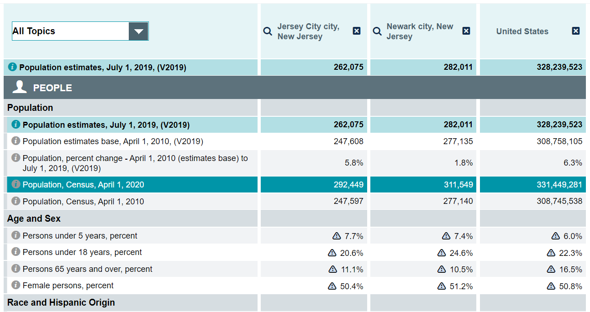
Task: Click warning icon next to Jersey City 7.7%
Action: 337,236
